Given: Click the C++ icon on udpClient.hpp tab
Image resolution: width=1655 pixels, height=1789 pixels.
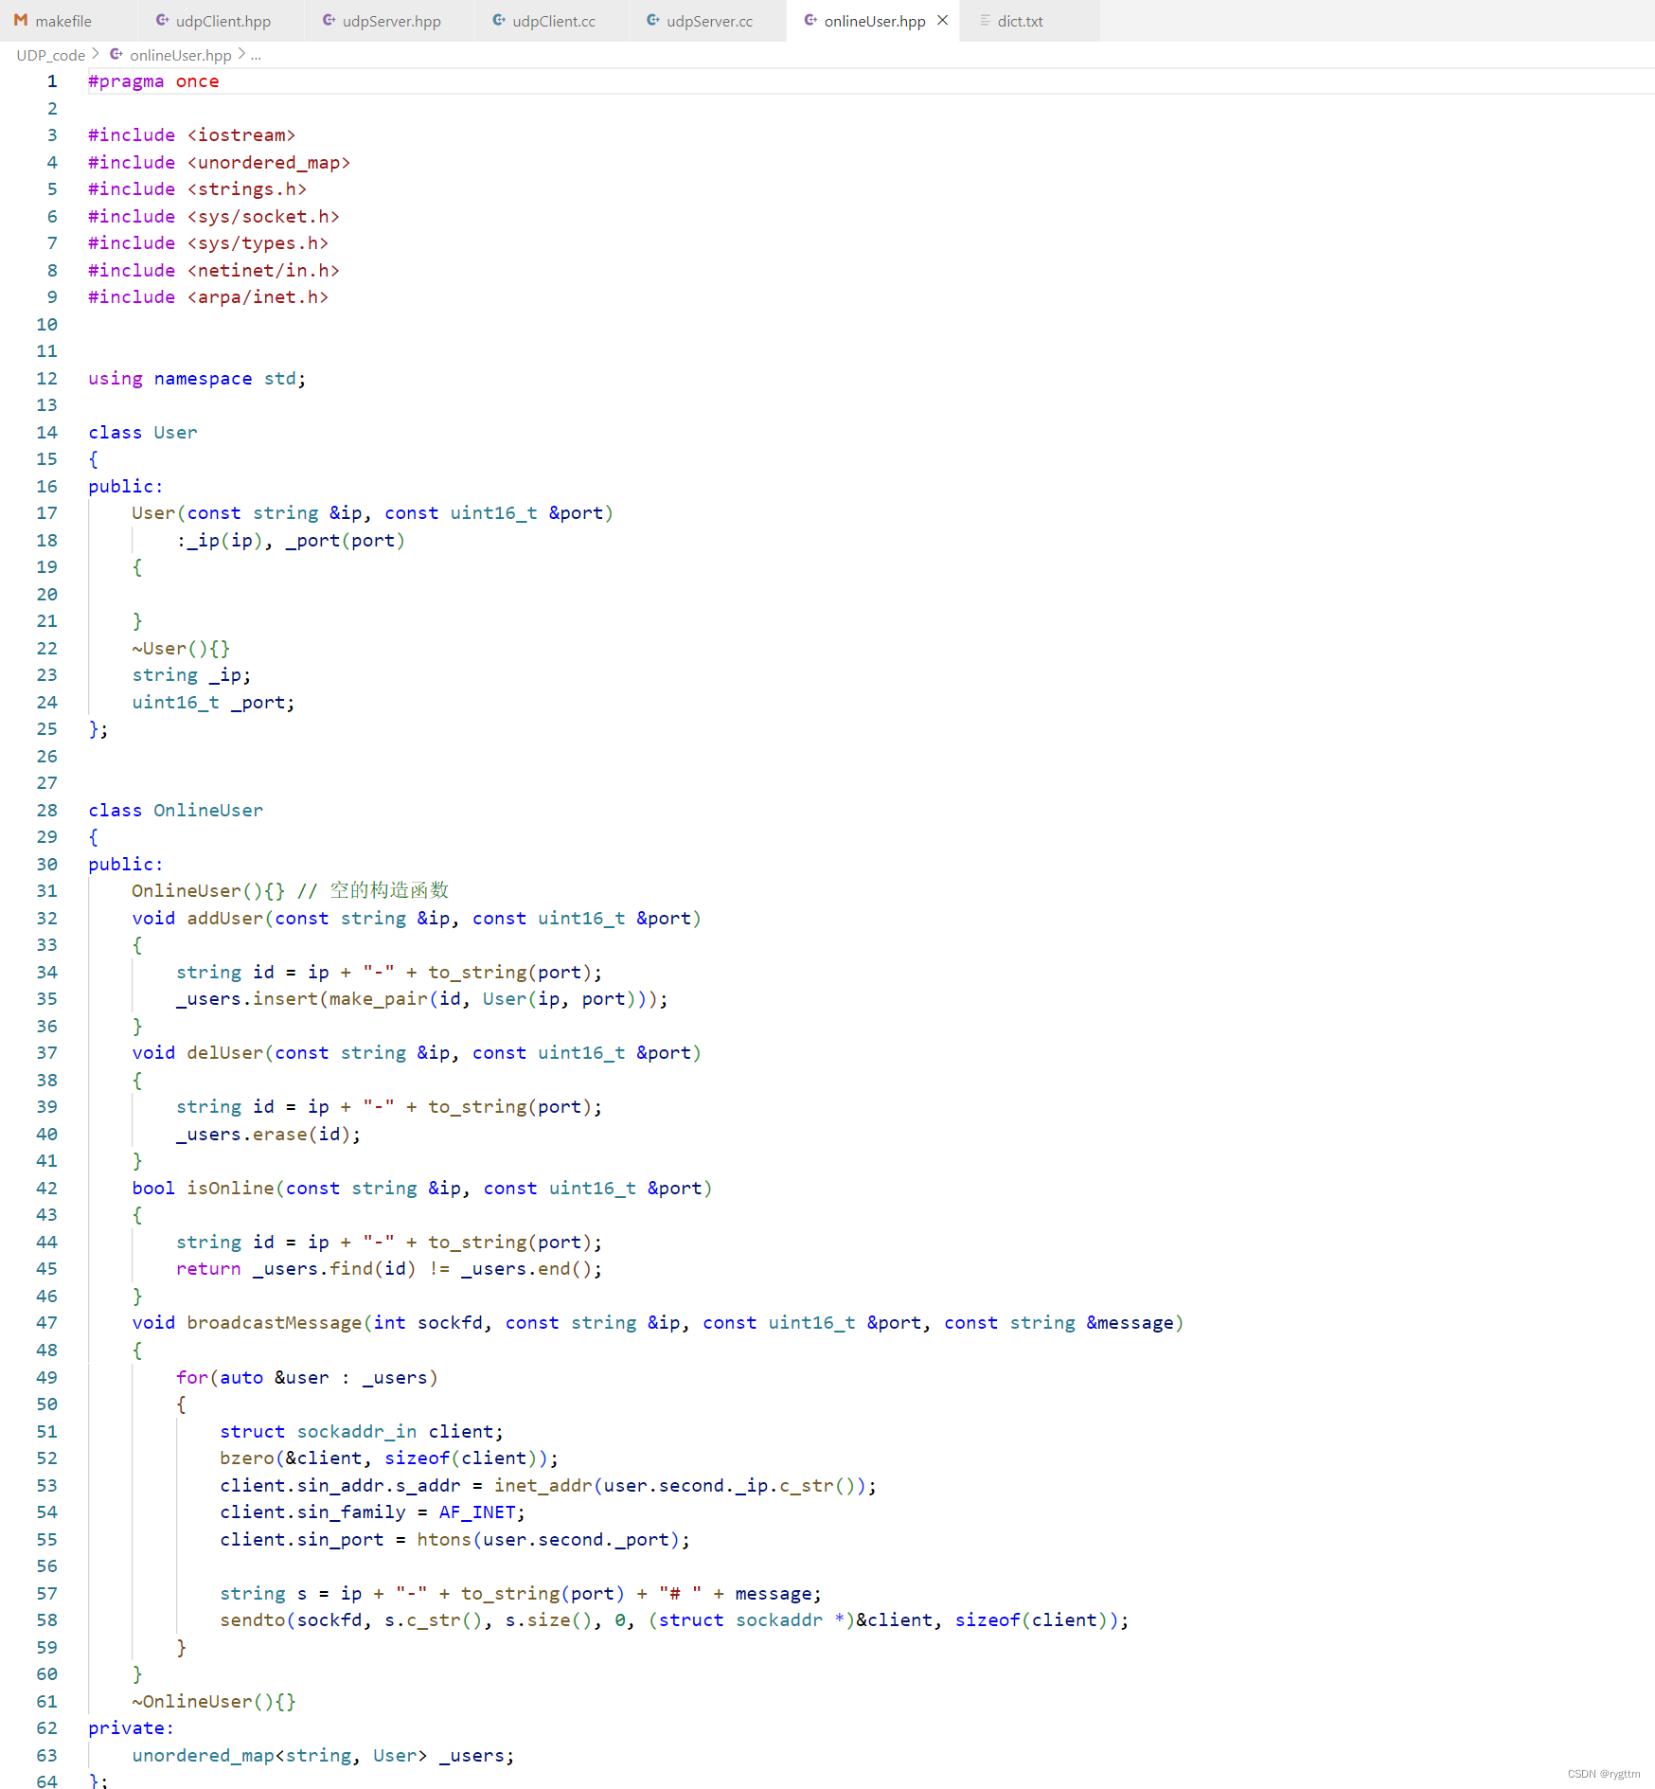Looking at the screenshot, I should (162, 20).
